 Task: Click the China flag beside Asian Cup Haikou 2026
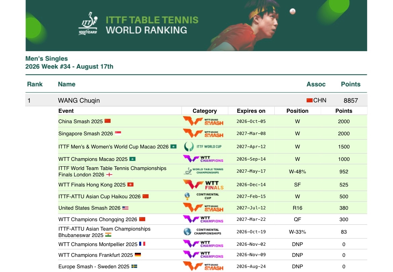click(145, 196)
